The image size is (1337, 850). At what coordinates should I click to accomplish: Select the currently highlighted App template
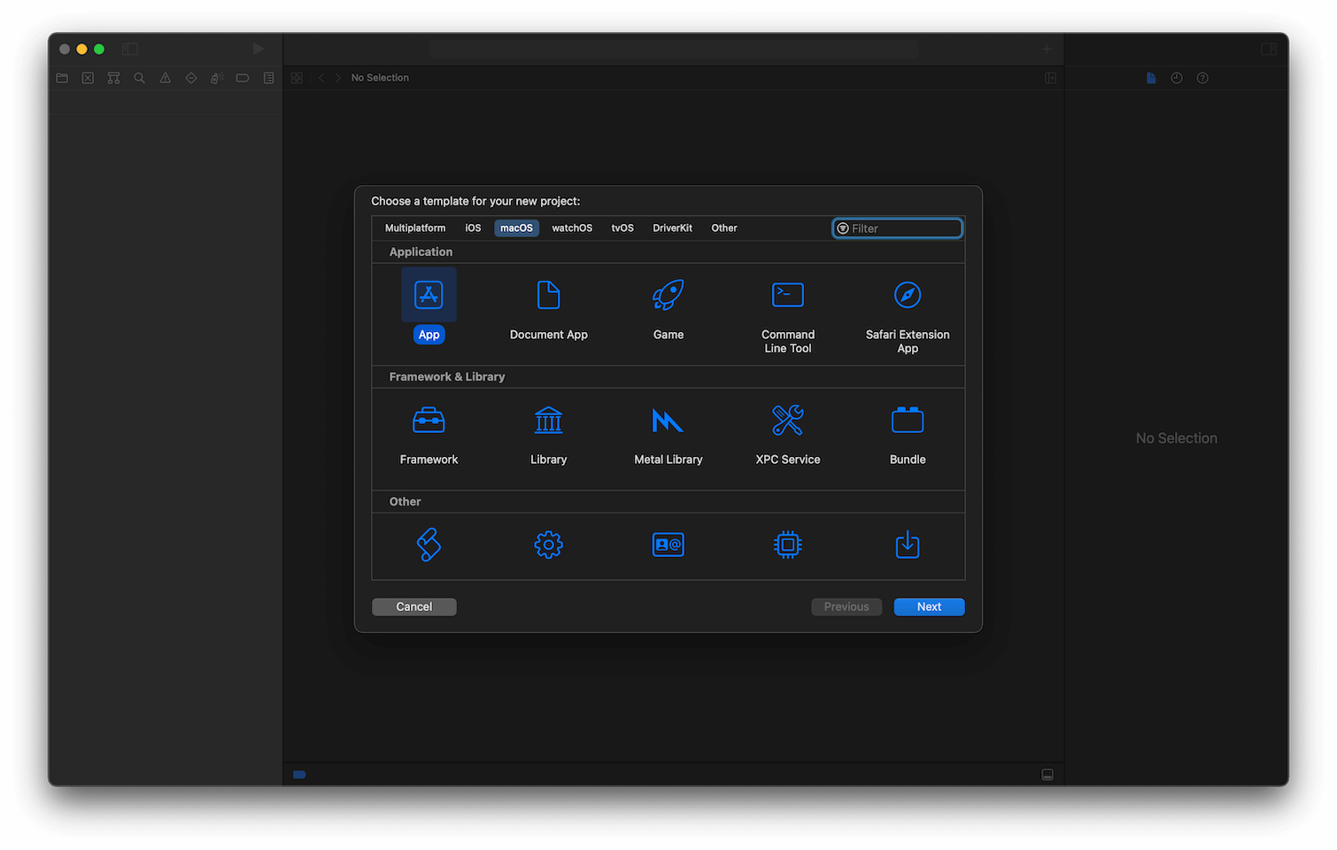point(429,295)
